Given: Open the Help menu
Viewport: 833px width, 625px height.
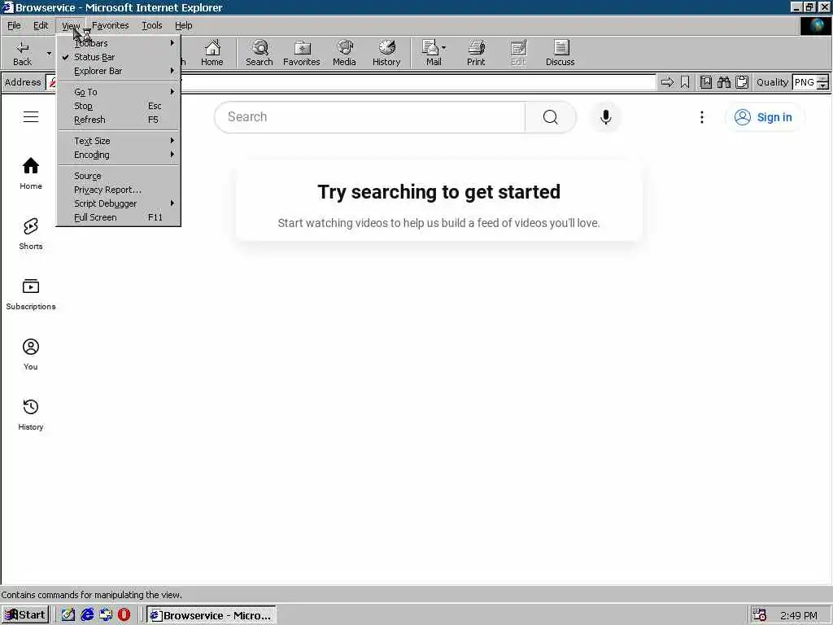Looking at the screenshot, I should [x=184, y=25].
